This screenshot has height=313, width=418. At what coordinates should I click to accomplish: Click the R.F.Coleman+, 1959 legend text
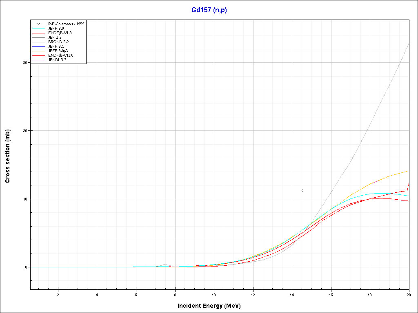point(66,24)
